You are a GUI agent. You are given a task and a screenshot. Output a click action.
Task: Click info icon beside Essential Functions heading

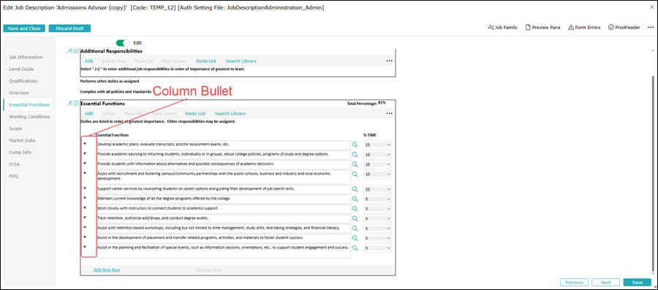[76, 103]
